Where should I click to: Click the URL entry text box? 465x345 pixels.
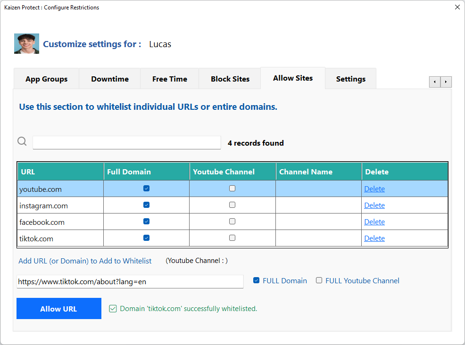tap(130, 282)
